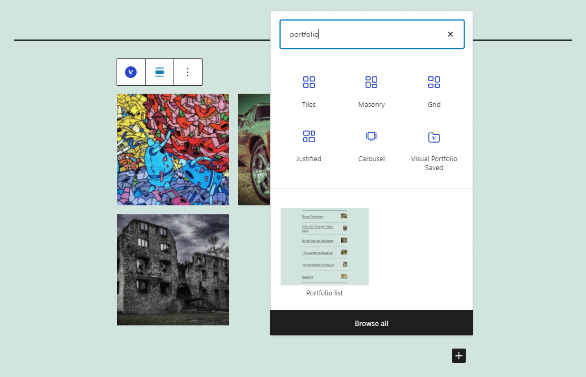
Task: Choose the Grid layout block
Action: (x=434, y=92)
